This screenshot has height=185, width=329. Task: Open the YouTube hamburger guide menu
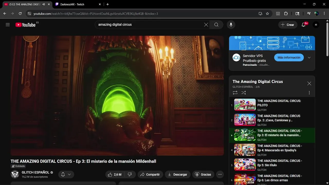coord(8,25)
